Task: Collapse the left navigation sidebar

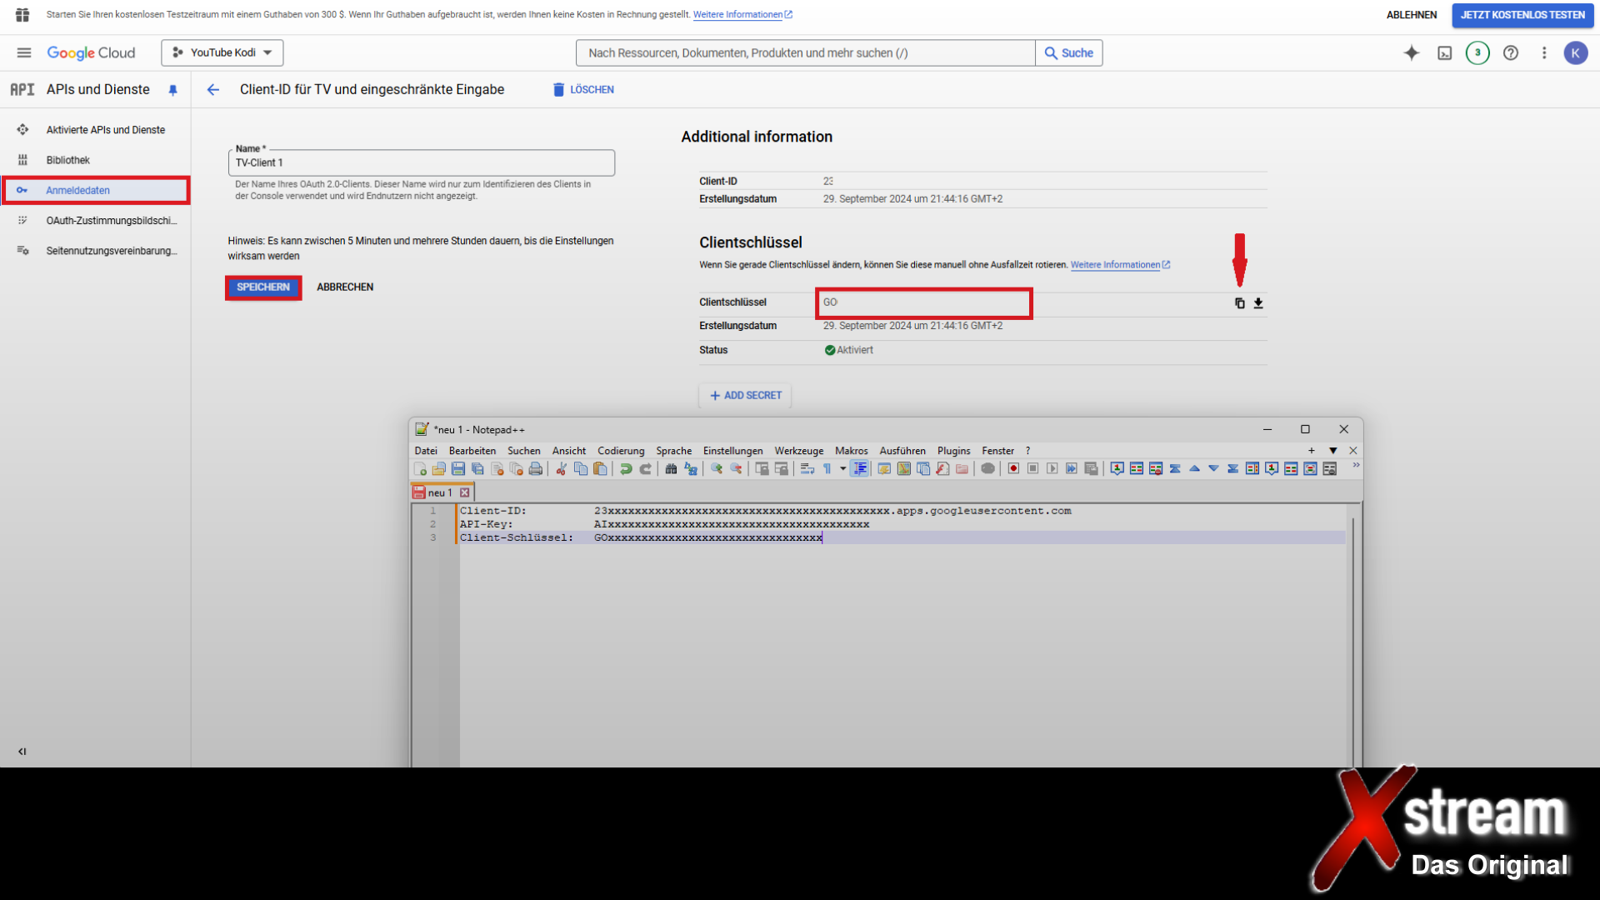Action: (x=22, y=751)
